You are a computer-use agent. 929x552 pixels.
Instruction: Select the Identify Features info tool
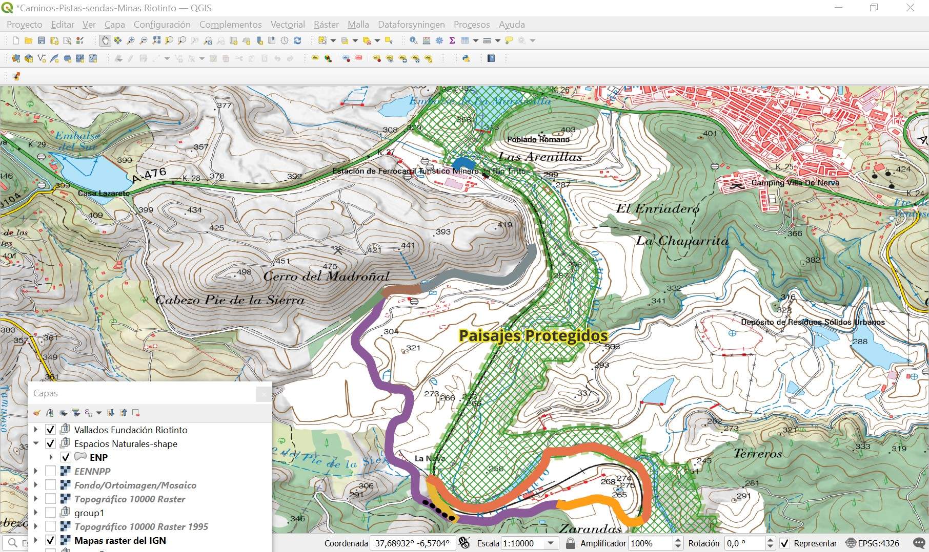(x=413, y=40)
